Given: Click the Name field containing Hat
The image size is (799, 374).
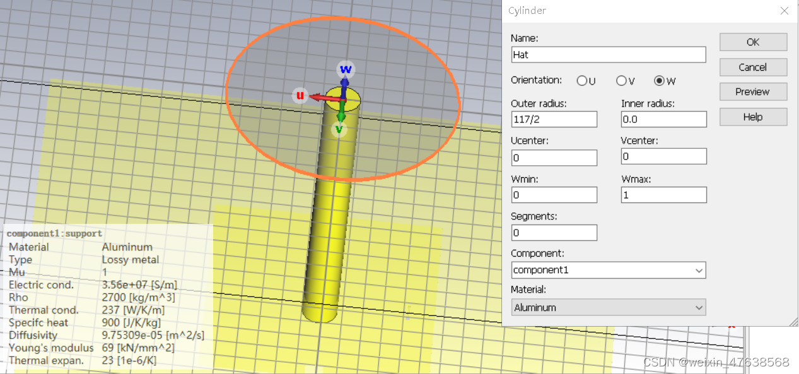Looking at the screenshot, I should tap(609, 55).
